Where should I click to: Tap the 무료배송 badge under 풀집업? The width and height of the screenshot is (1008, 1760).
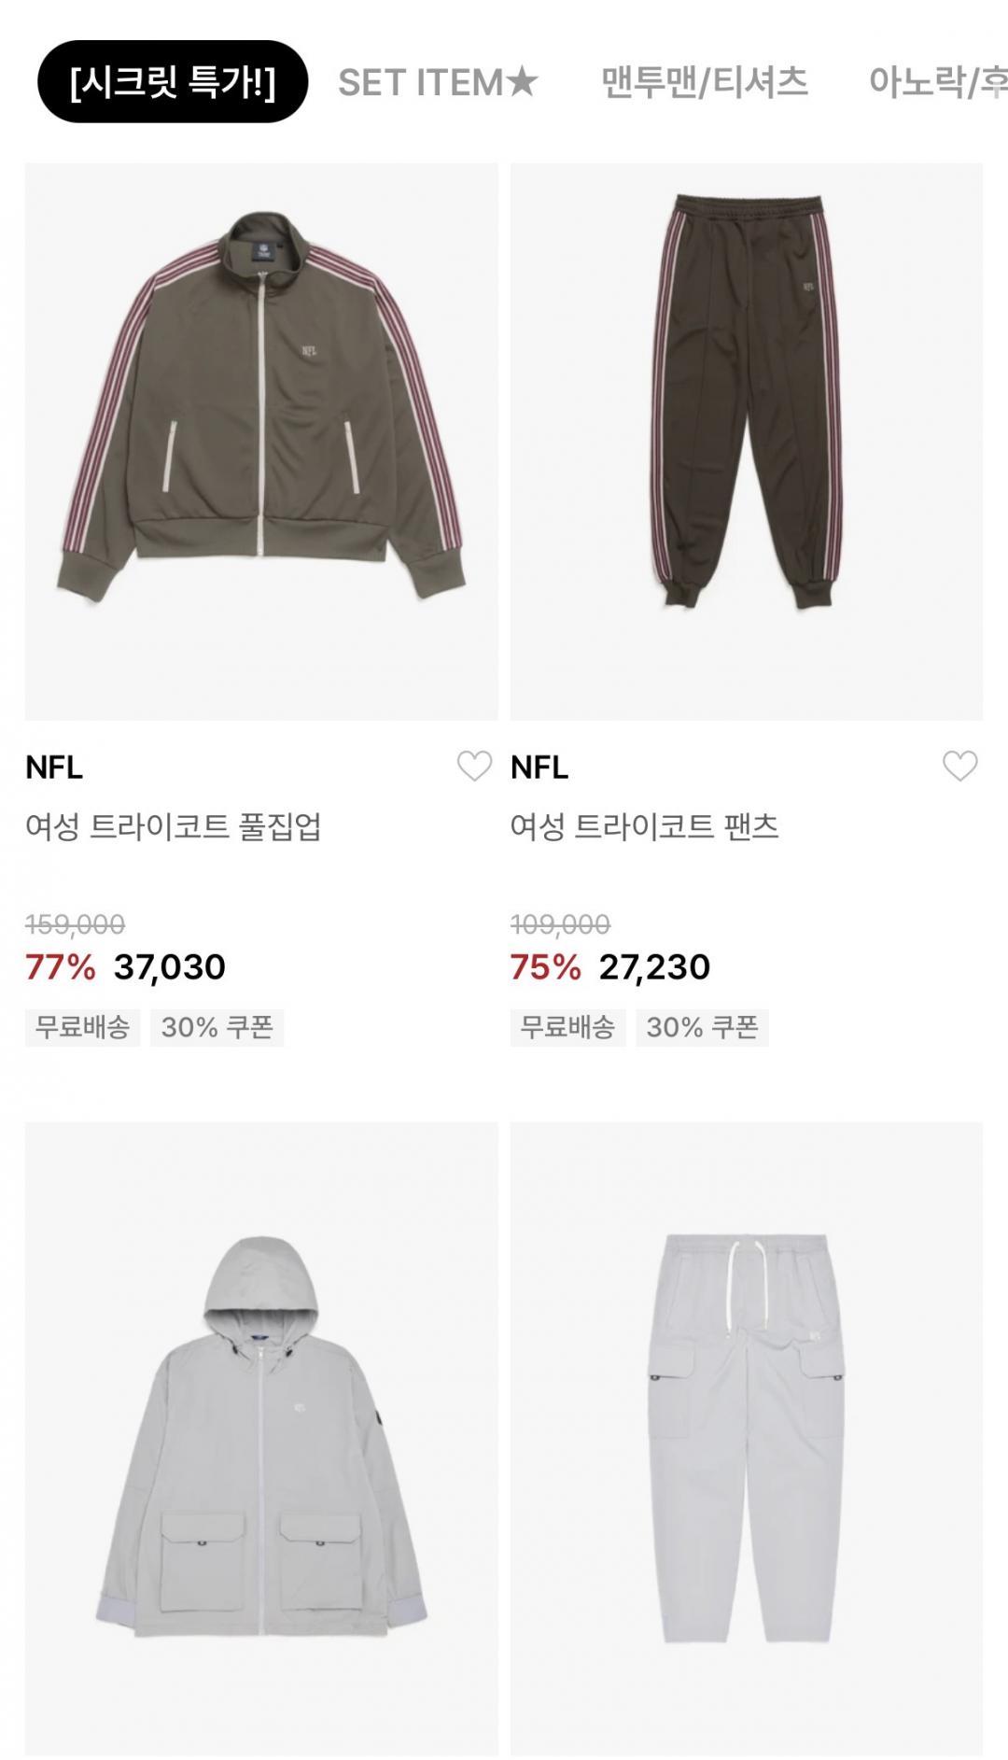(82, 1027)
